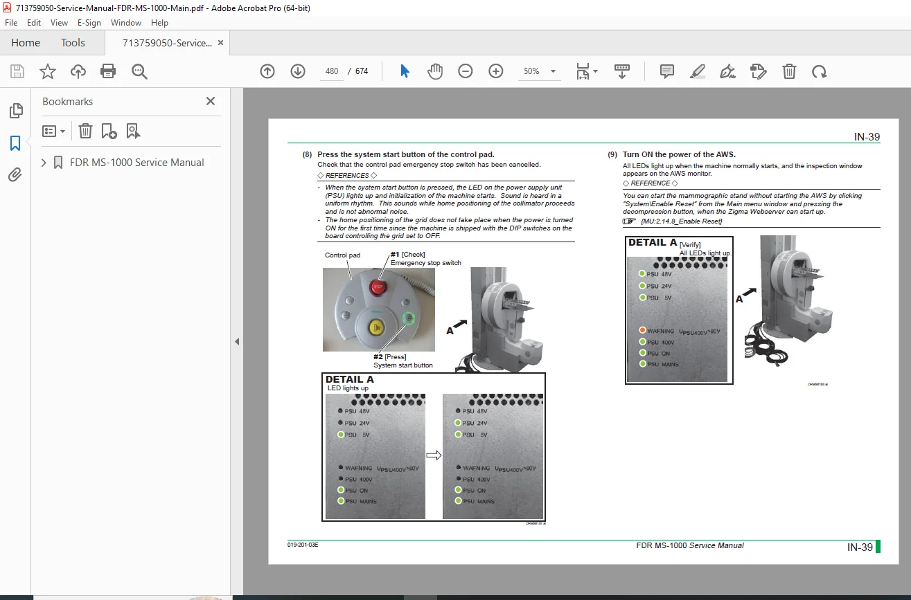Switch to the Tools tab
911x600 pixels.
coord(73,43)
